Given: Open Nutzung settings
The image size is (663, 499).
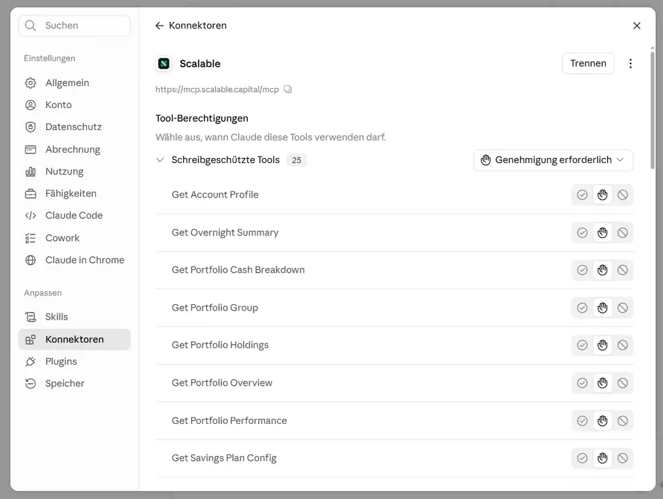Looking at the screenshot, I should (74, 172).
